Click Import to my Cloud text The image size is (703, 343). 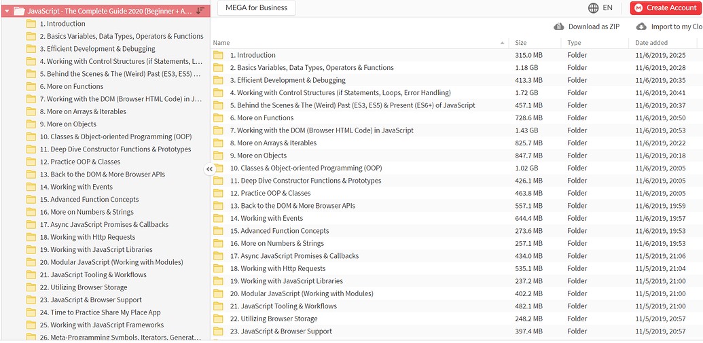pyautogui.click(x=677, y=26)
